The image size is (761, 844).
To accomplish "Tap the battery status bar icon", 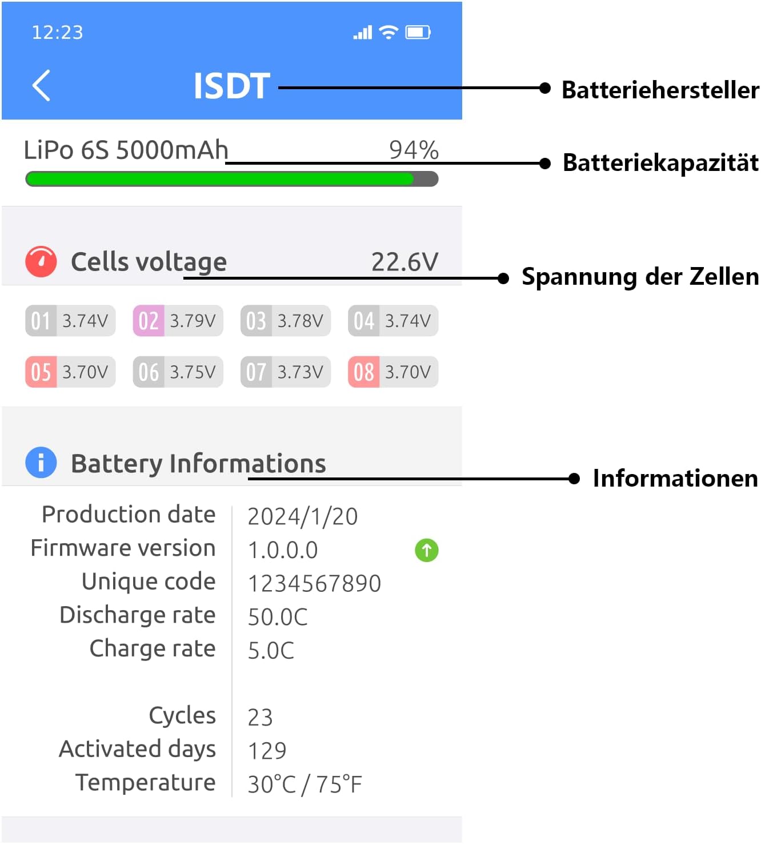I will tap(418, 32).
